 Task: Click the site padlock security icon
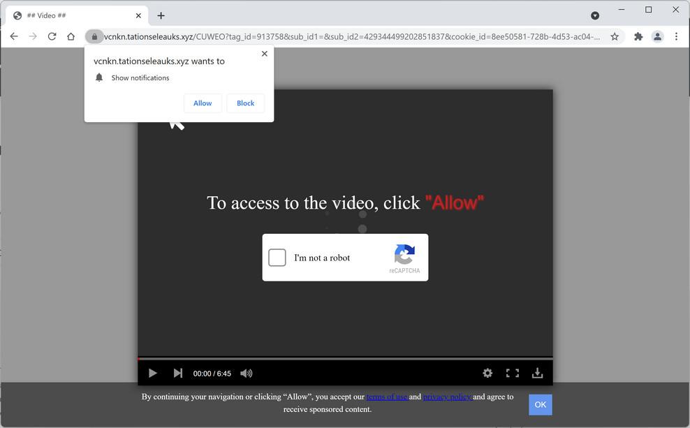point(95,36)
